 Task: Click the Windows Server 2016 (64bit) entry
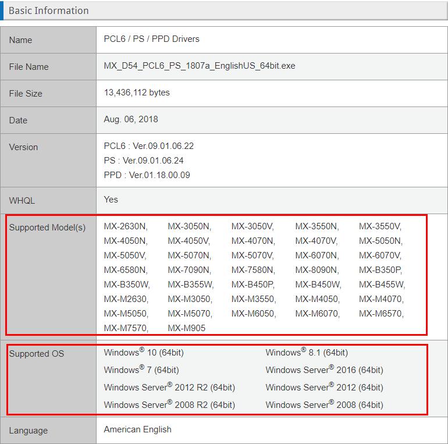pyautogui.click(x=324, y=370)
